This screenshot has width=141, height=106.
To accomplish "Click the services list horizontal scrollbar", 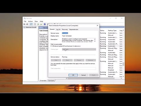I will pyautogui.click(x=91, y=78).
